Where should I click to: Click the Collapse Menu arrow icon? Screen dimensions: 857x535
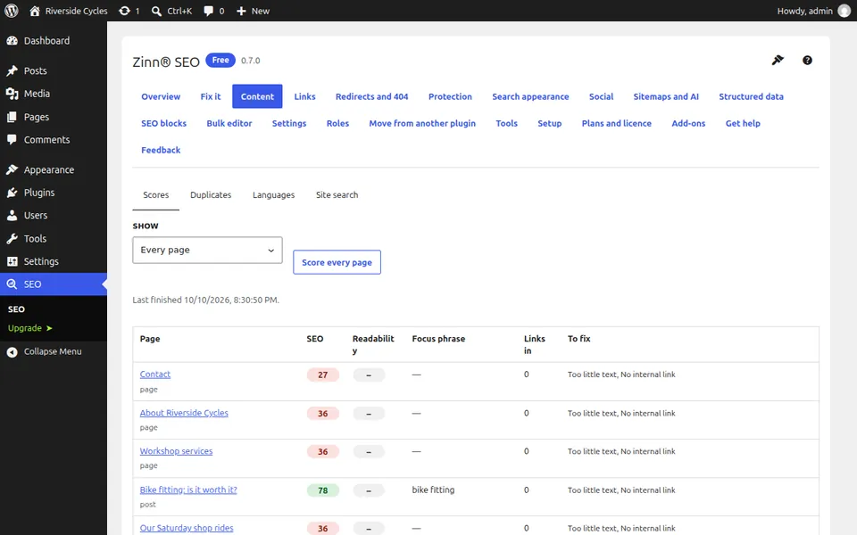click(x=12, y=352)
